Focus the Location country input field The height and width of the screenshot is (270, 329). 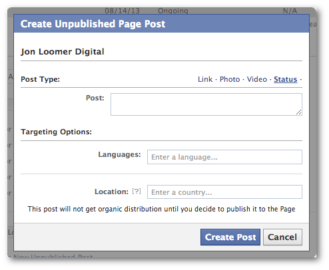(224, 192)
